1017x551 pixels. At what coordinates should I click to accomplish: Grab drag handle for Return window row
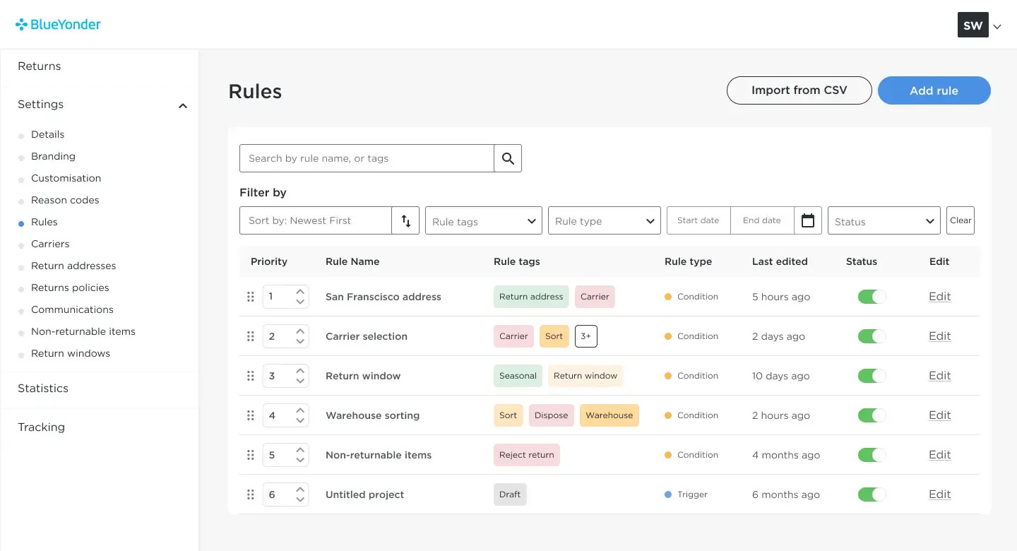250,376
